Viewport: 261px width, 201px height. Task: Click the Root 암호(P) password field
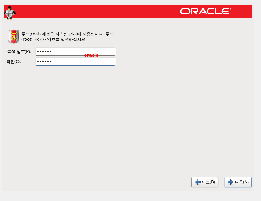(x=75, y=52)
